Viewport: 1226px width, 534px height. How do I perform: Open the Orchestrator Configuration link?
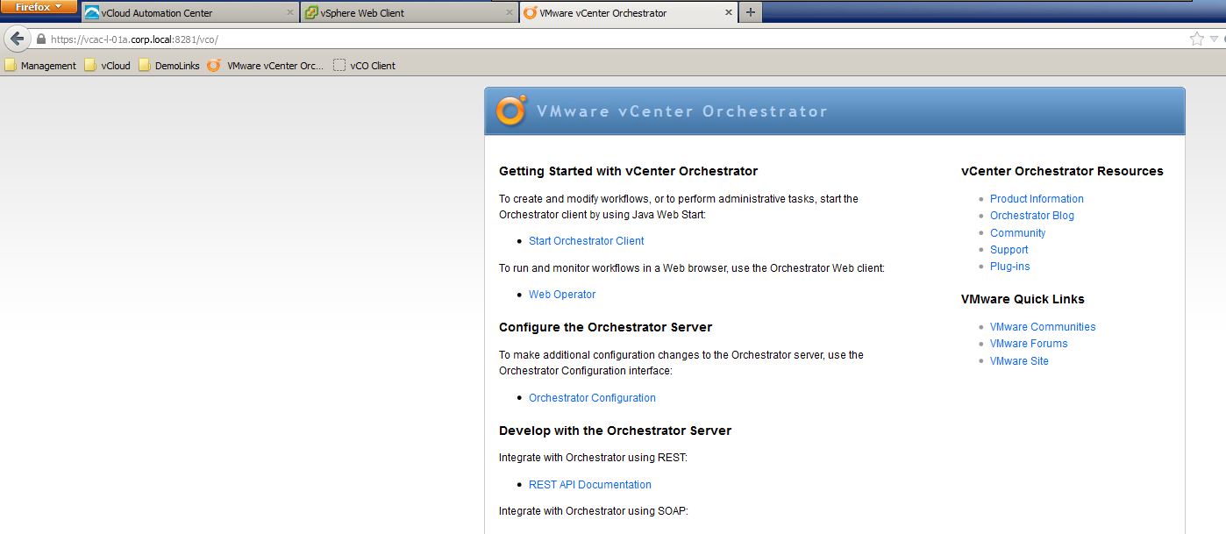[592, 398]
